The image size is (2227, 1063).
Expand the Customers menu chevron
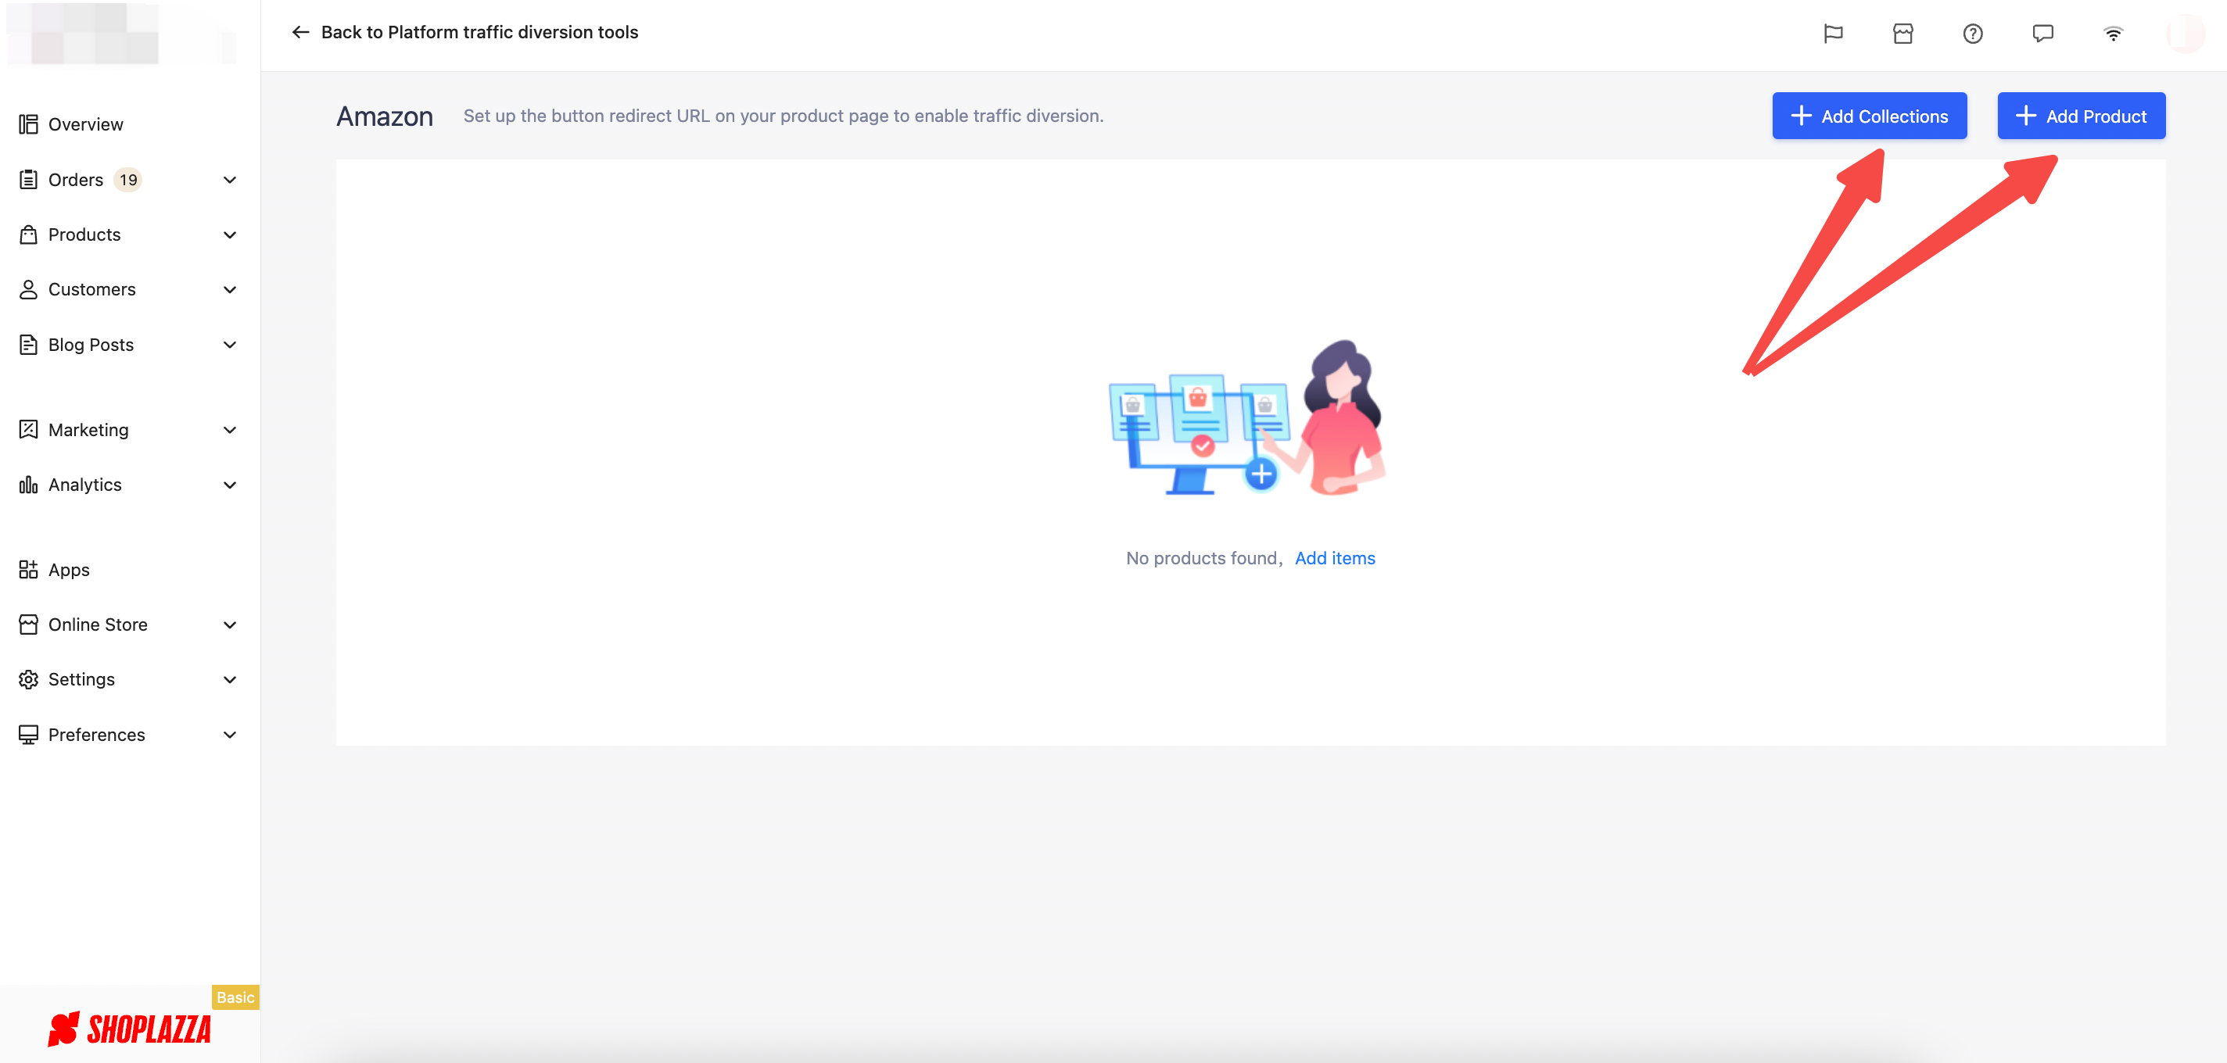click(x=230, y=289)
